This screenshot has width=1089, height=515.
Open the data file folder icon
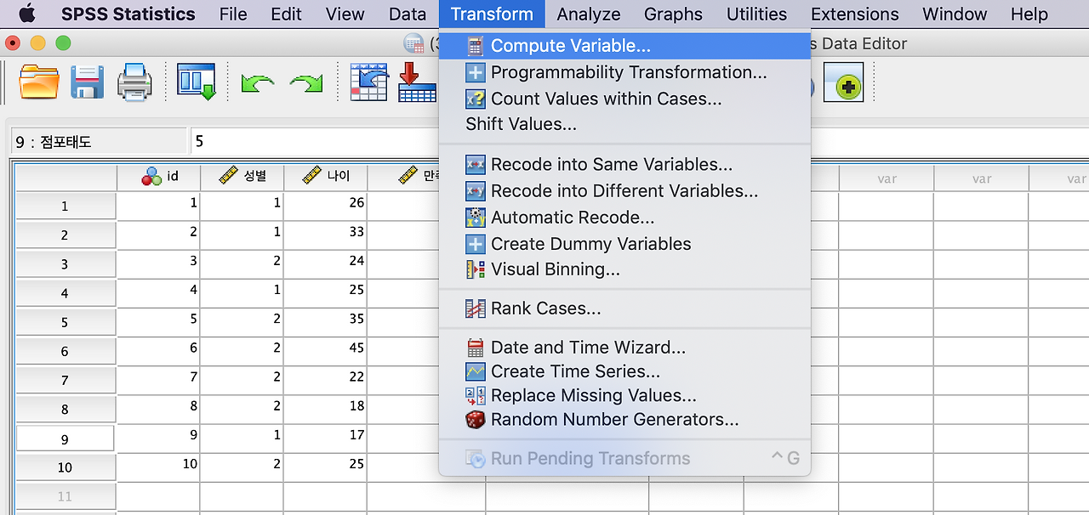(x=39, y=82)
